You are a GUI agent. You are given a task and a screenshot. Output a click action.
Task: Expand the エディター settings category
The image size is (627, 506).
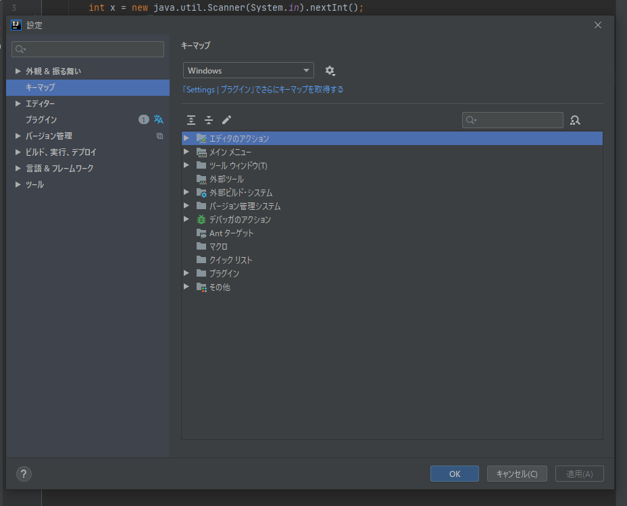pos(18,103)
